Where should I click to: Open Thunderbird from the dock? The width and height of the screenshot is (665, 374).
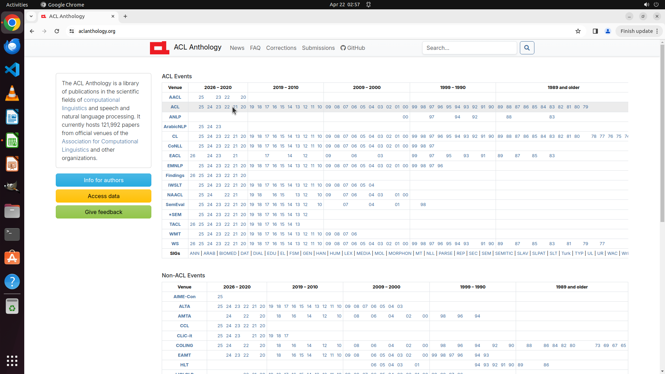click(x=12, y=46)
